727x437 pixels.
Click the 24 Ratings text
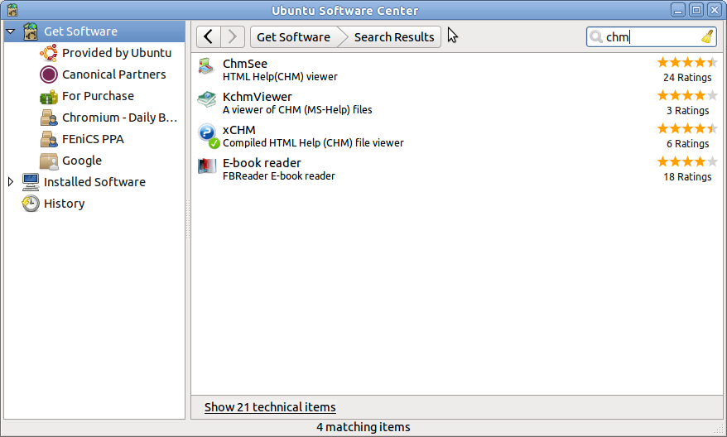687,78
